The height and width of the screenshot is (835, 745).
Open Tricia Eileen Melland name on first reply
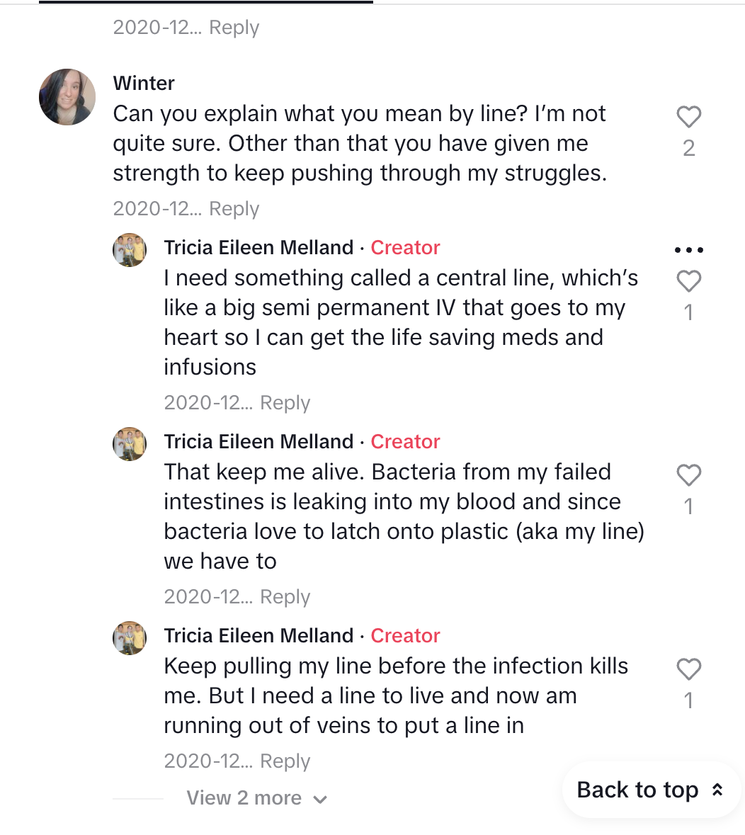click(x=258, y=248)
